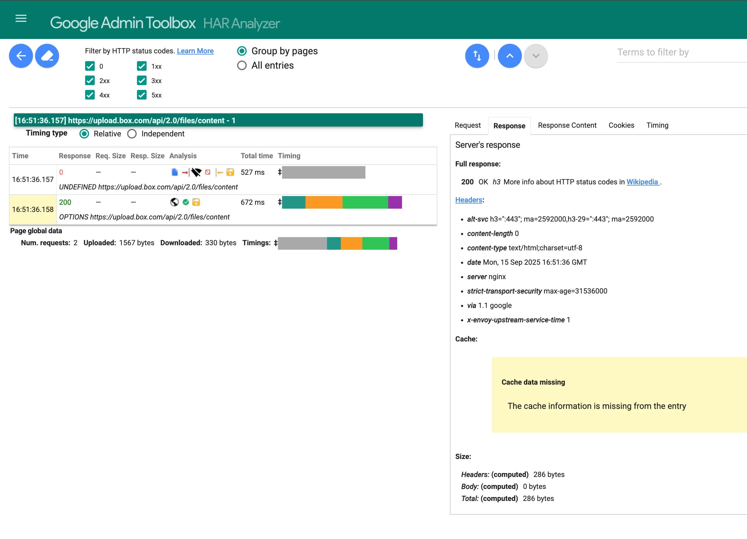Screen dimensions: 747x539
Task: Click the grey chevron down button
Action: (x=536, y=56)
